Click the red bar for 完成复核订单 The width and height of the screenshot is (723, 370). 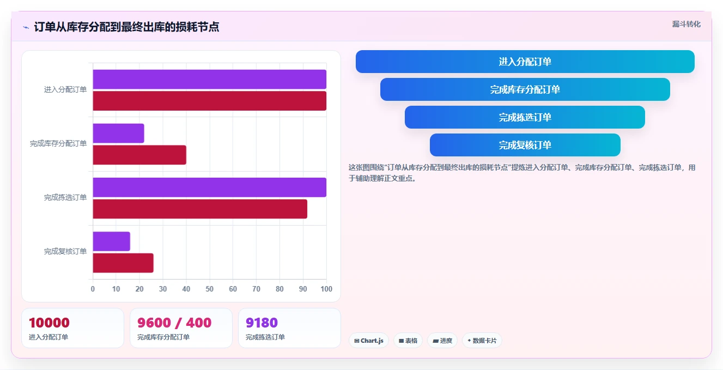point(123,263)
